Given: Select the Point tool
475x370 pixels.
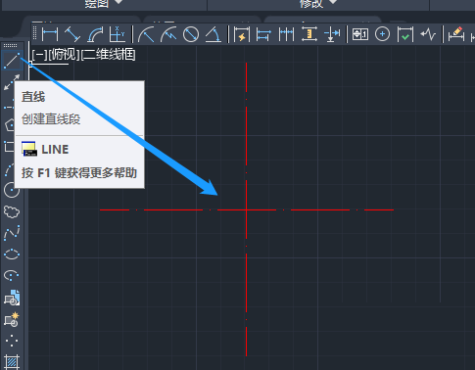Looking at the screenshot, I should (x=12, y=341).
